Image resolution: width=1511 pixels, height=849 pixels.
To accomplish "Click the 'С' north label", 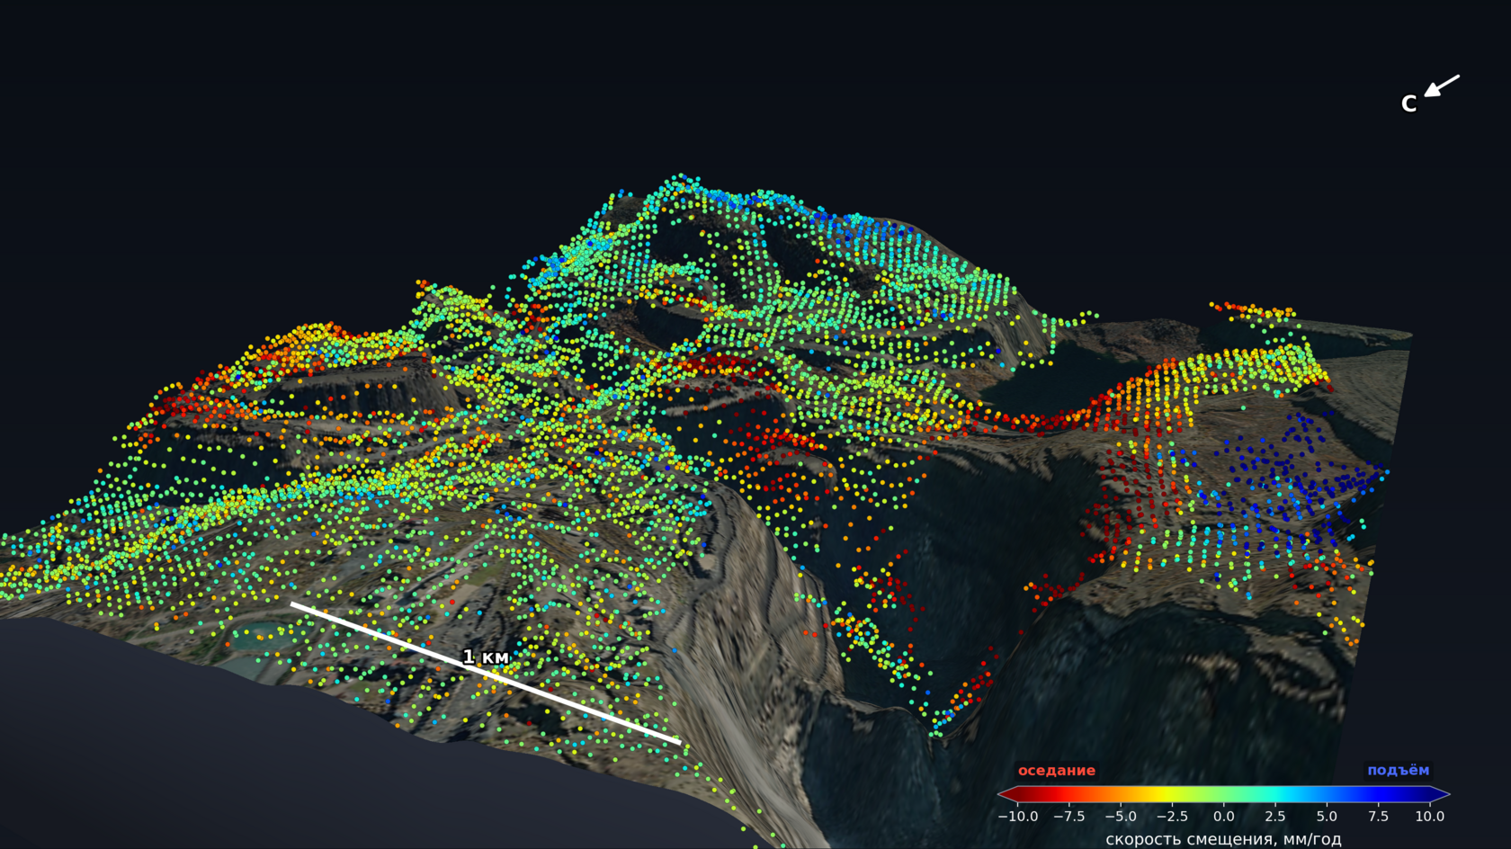I will [1408, 104].
